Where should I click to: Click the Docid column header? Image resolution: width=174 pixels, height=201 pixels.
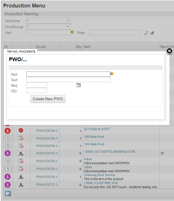tap(41, 47)
